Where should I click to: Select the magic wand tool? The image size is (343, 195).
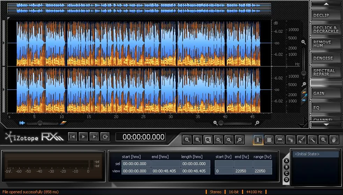coord(312,140)
